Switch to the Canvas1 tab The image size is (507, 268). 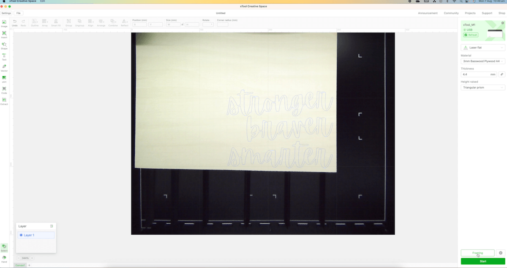click(20, 265)
